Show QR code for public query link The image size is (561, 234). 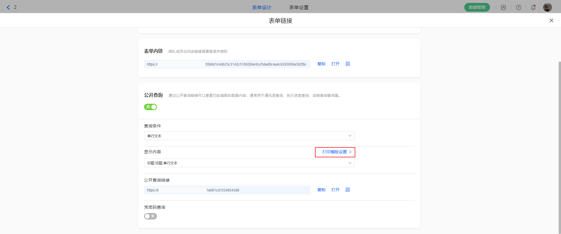tap(348, 190)
